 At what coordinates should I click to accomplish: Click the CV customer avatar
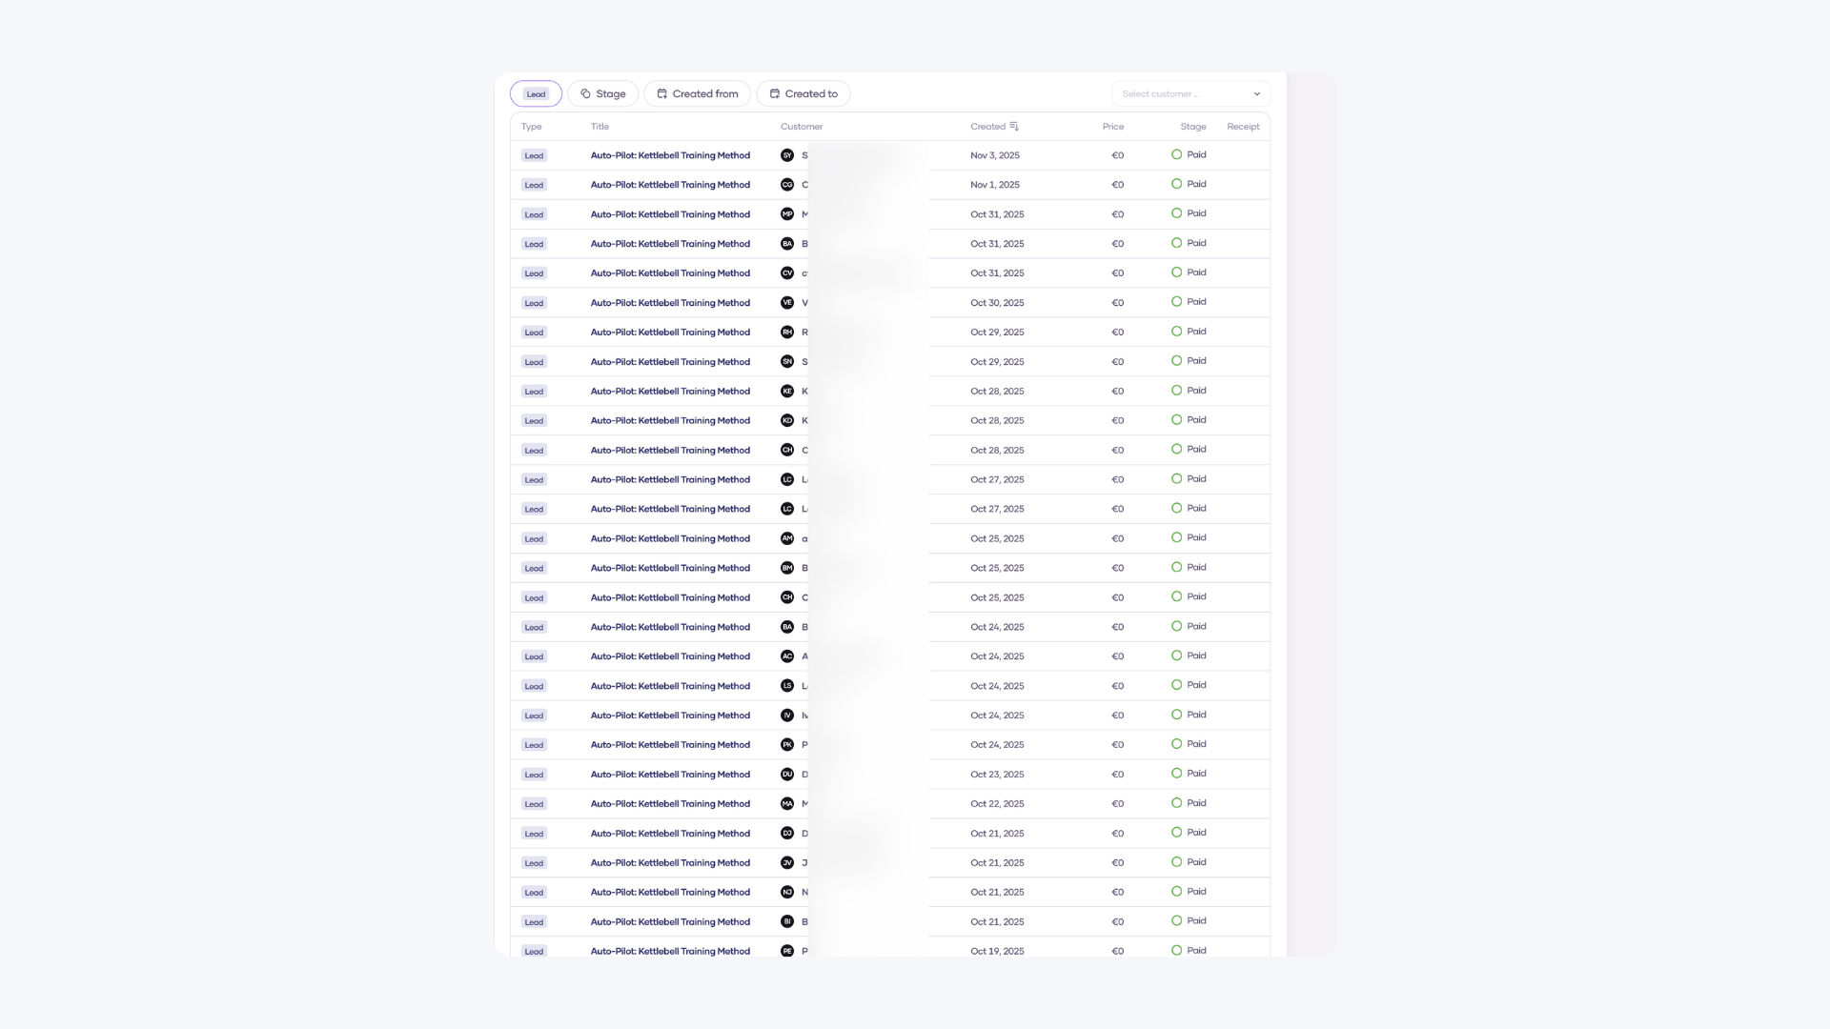787,273
